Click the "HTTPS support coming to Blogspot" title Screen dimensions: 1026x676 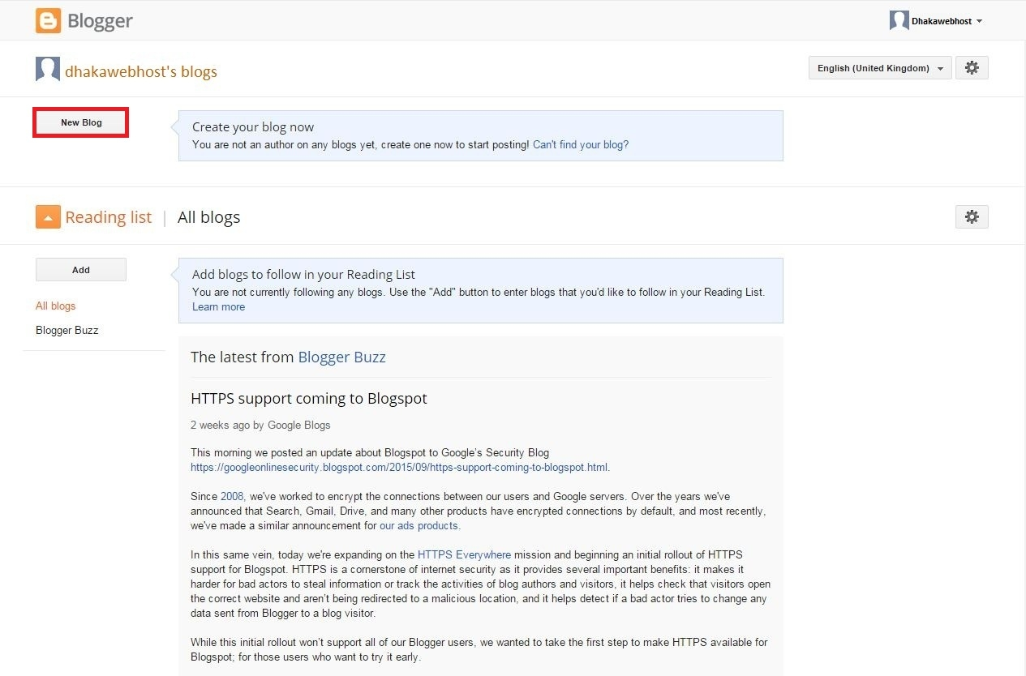pos(308,399)
